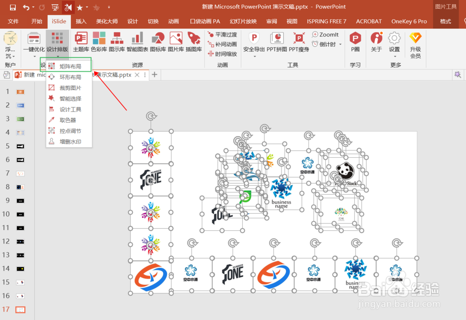The image size is (466, 320).
Task: Open the 图示库 diagram library
Action: click(x=117, y=42)
